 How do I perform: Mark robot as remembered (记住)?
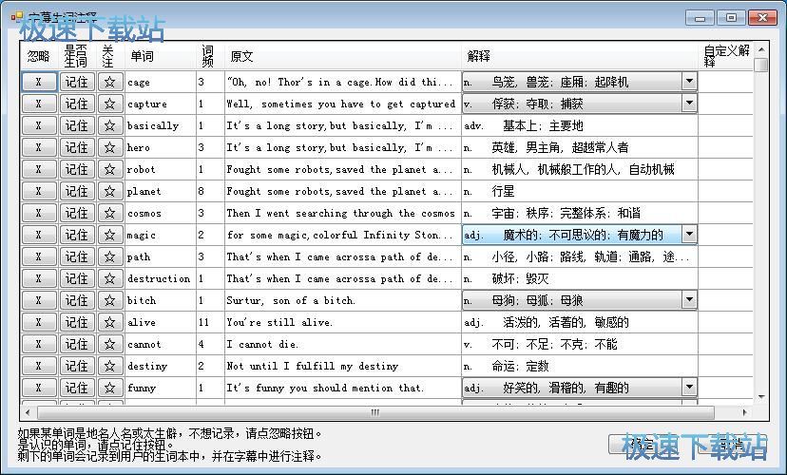click(x=77, y=169)
